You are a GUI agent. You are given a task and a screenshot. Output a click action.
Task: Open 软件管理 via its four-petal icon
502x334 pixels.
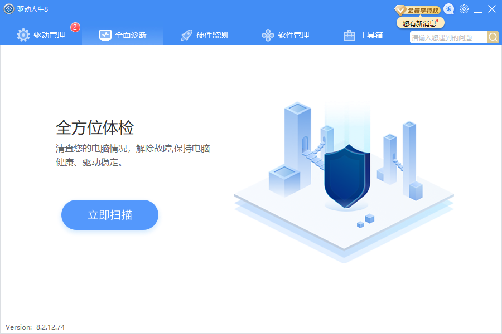268,35
